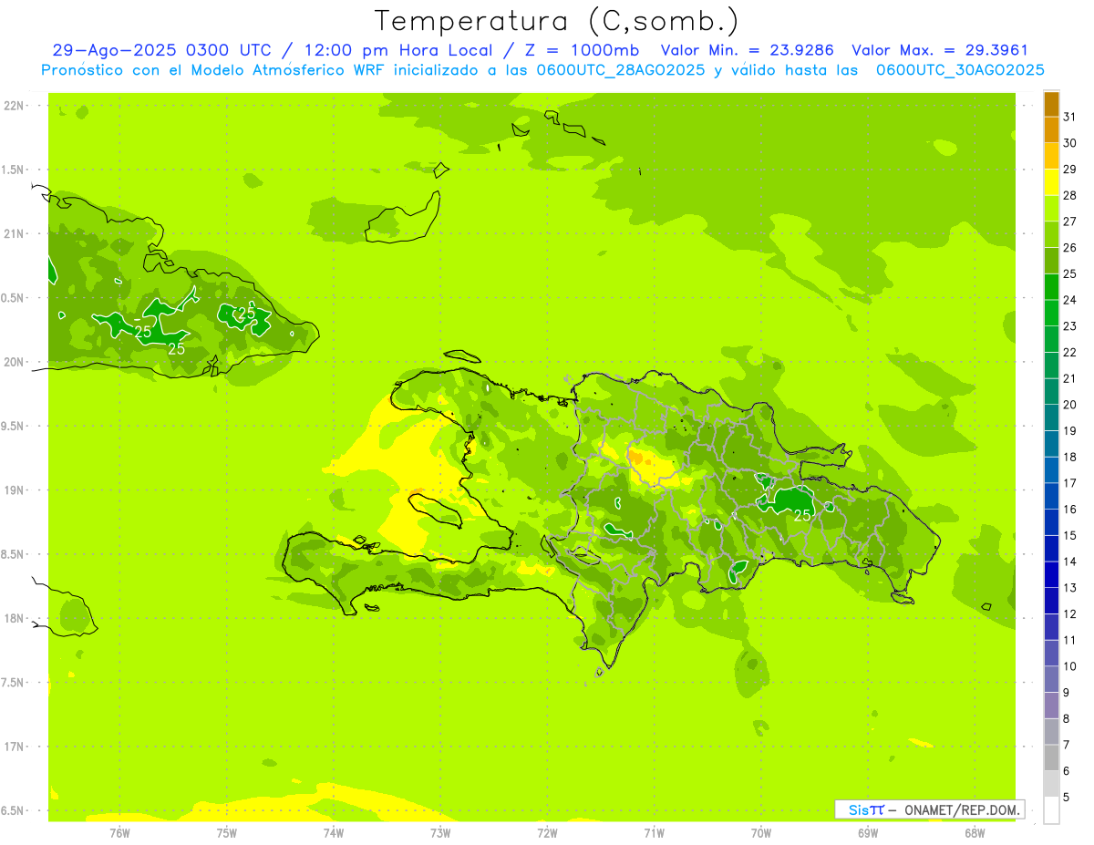Click the 70W longitude label

pyautogui.click(x=761, y=832)
